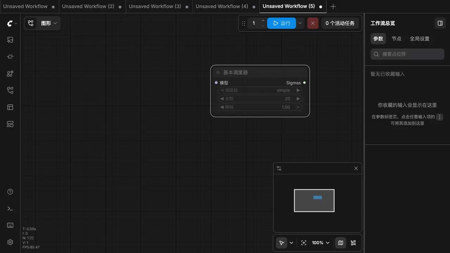450x253 pixels.
Task: Open keyboard shortcuts icon in sidebar
Action: pyautogui.click(x=10, y=225)
